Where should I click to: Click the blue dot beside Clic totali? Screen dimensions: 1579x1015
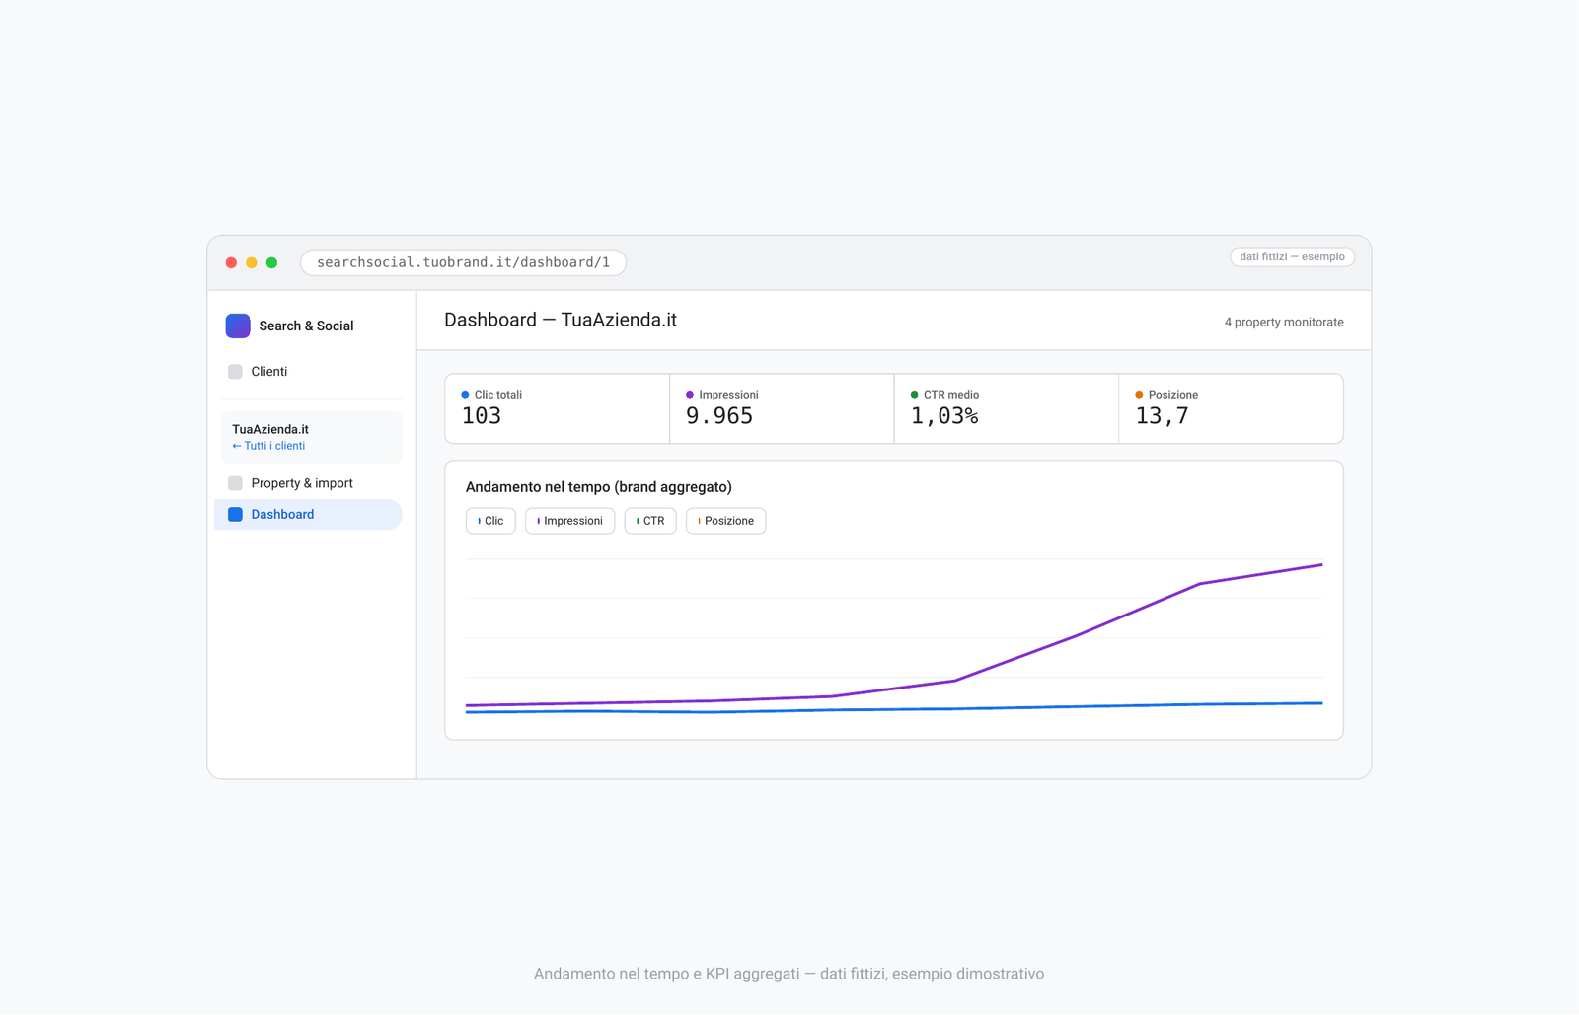[x=465, y=395]
